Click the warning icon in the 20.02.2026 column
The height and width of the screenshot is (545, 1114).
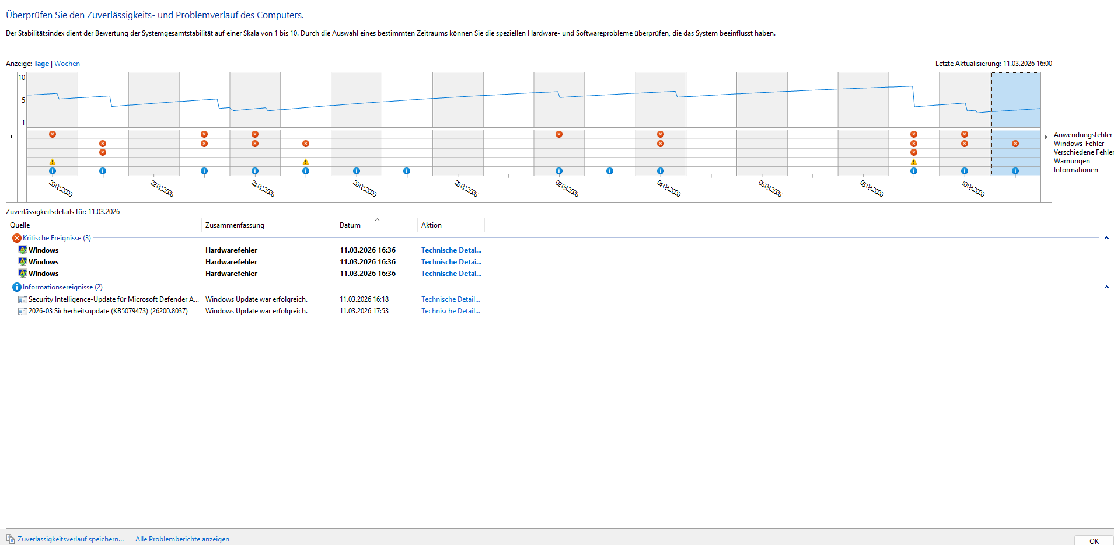53,162
